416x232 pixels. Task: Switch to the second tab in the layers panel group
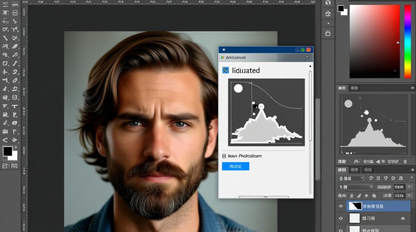[x=354, y=170]
